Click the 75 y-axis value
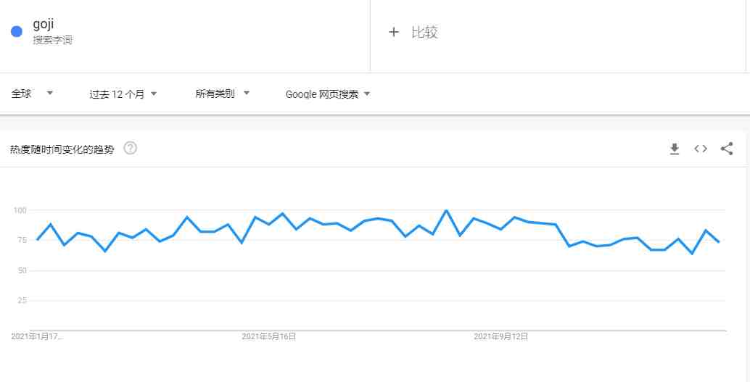Screen dimensions: 750x382 [22, 241]
